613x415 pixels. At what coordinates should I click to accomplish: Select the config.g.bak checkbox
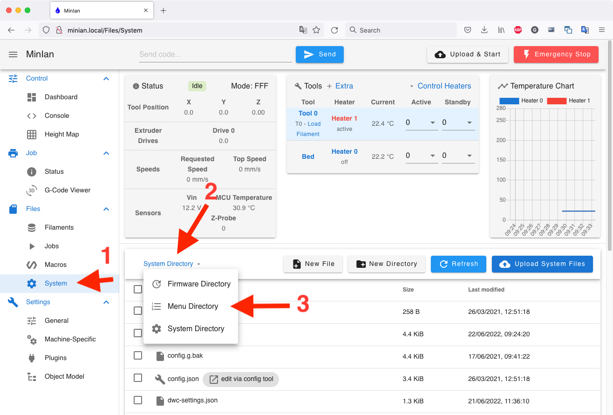coord(138,355)
